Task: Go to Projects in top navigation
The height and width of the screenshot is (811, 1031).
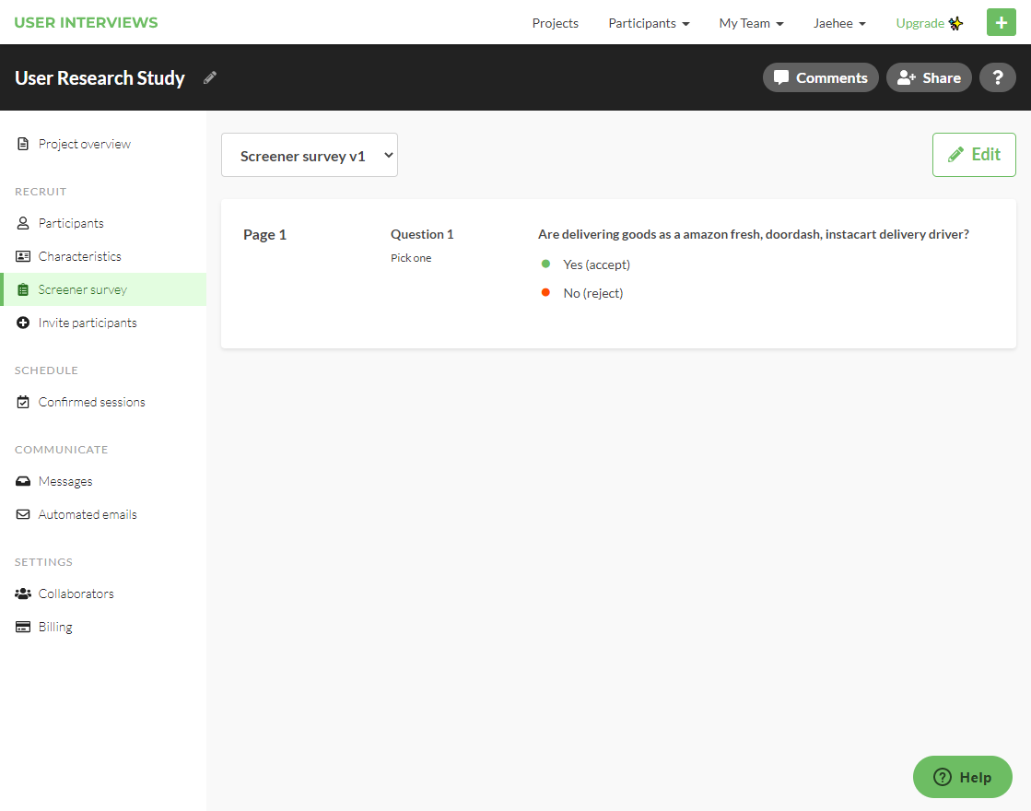Action: (555, 23)
